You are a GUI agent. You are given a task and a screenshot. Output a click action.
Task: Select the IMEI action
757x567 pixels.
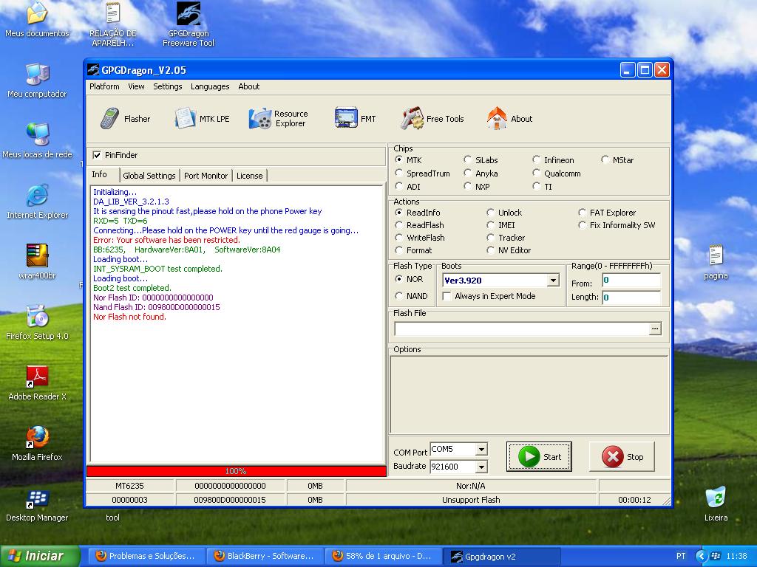(491, 225)
